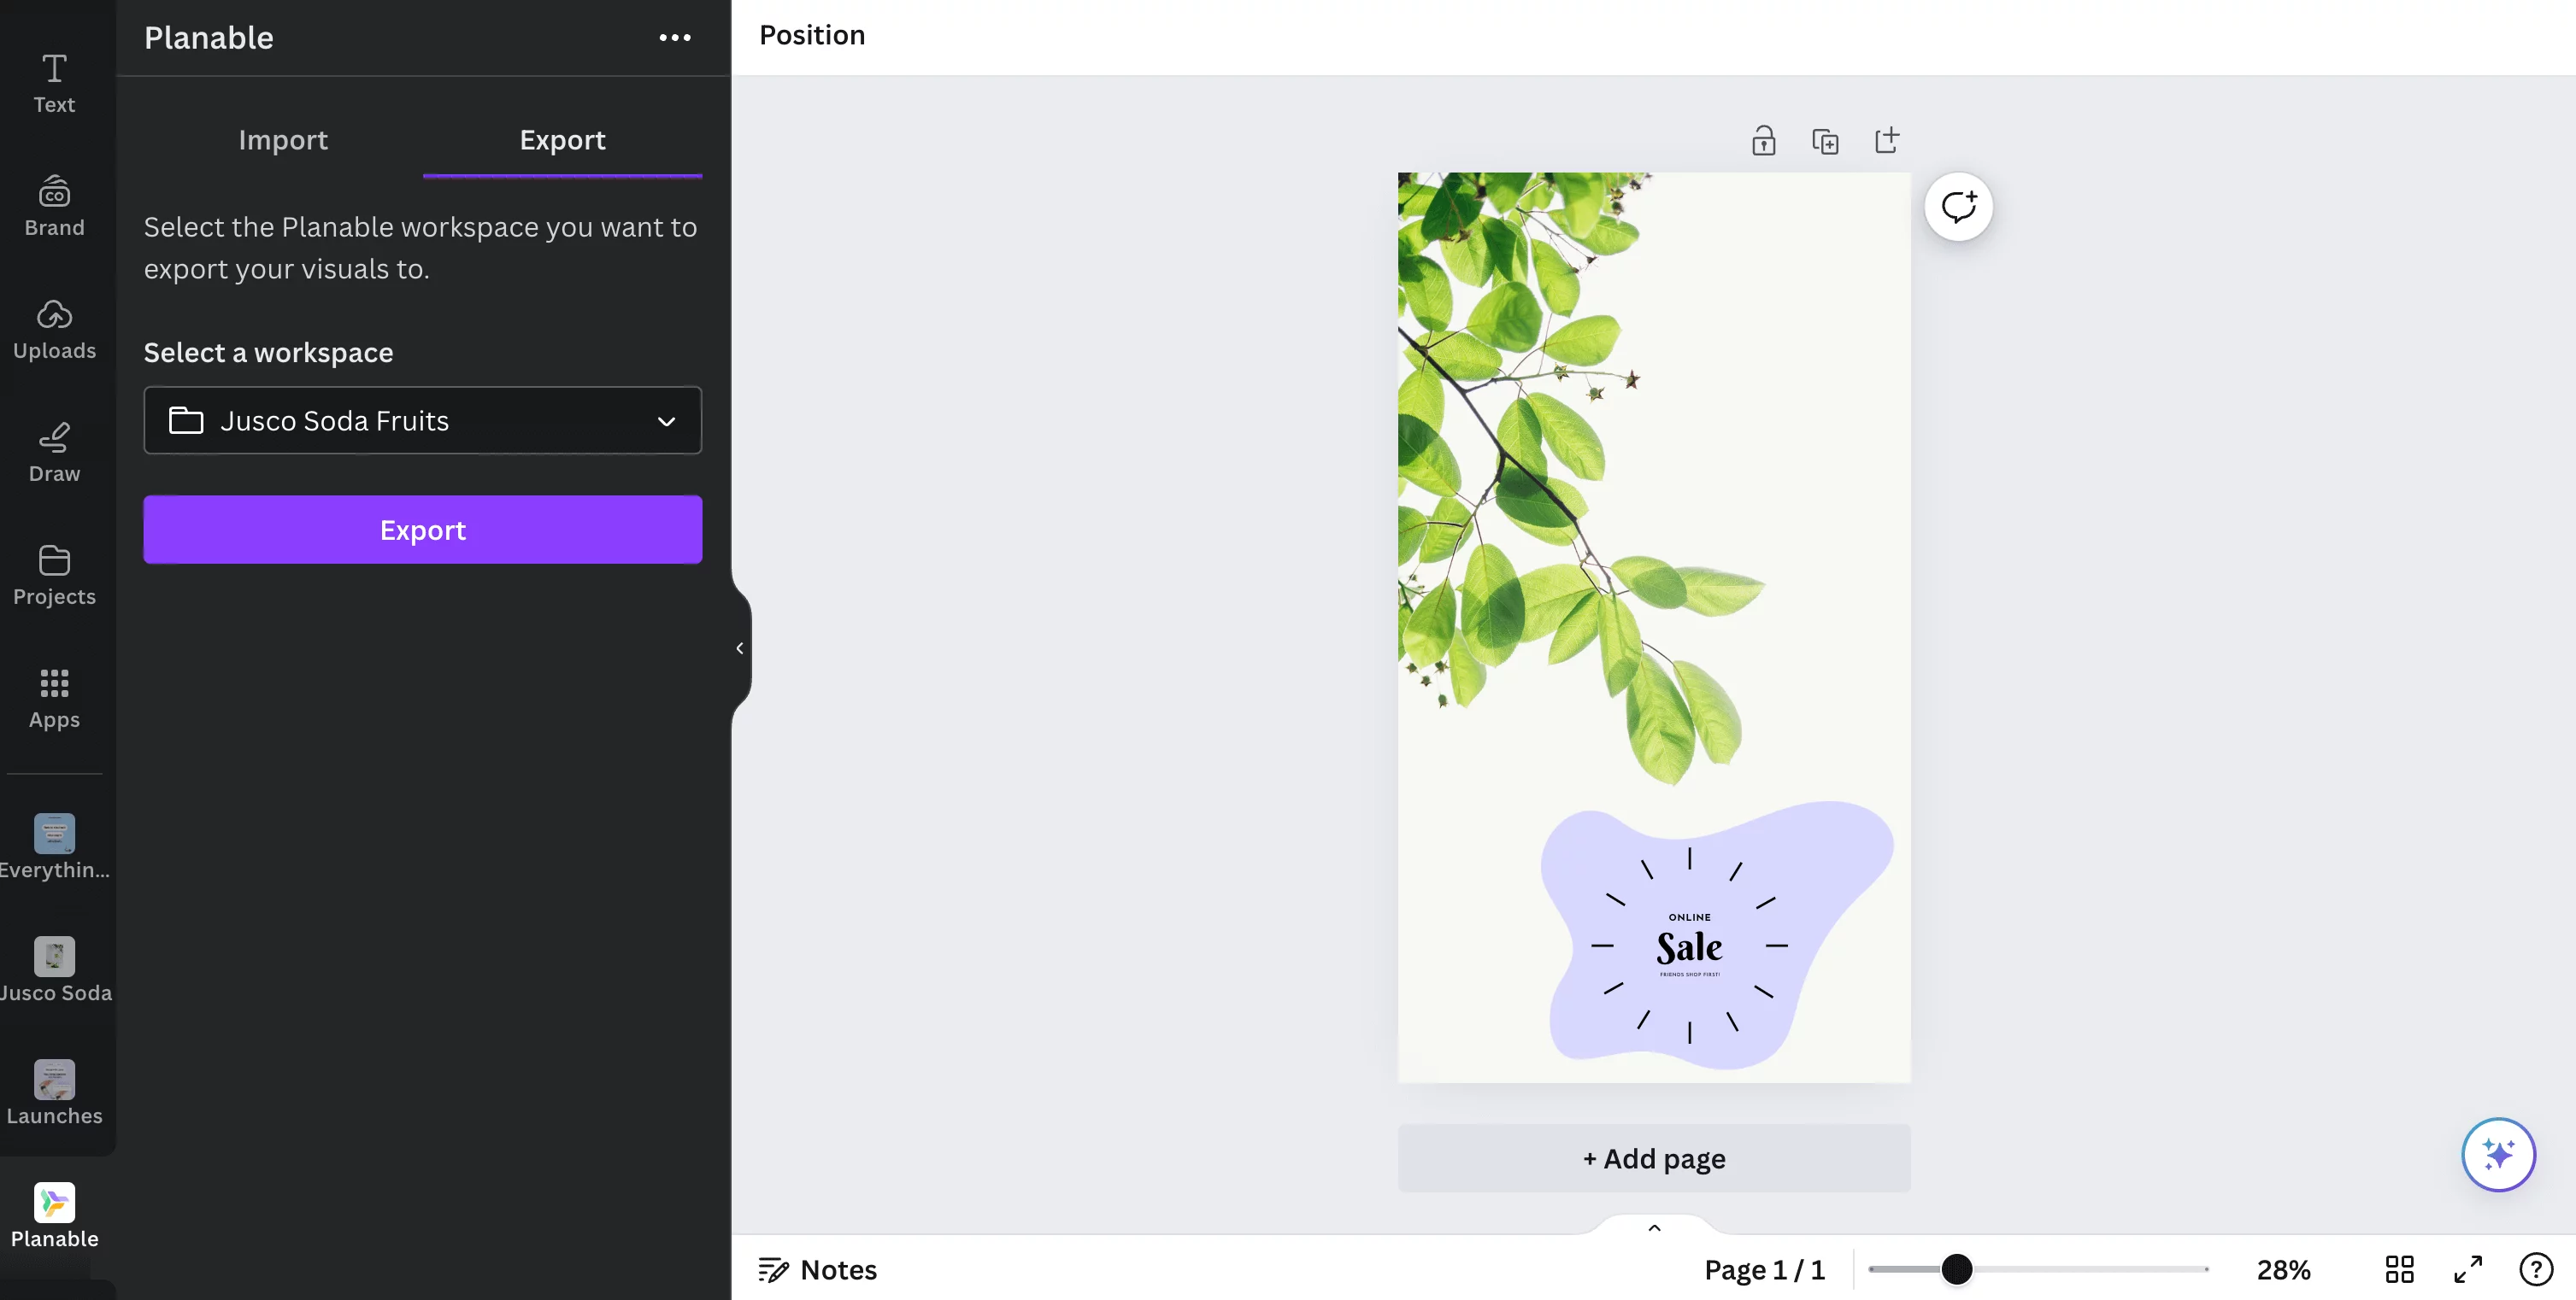Click the Planable app icon in sidebar
This screenshot has height=1300, width=2576.
point(55,1202)
